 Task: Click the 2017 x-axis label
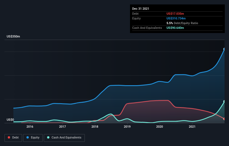coord(62,127)
